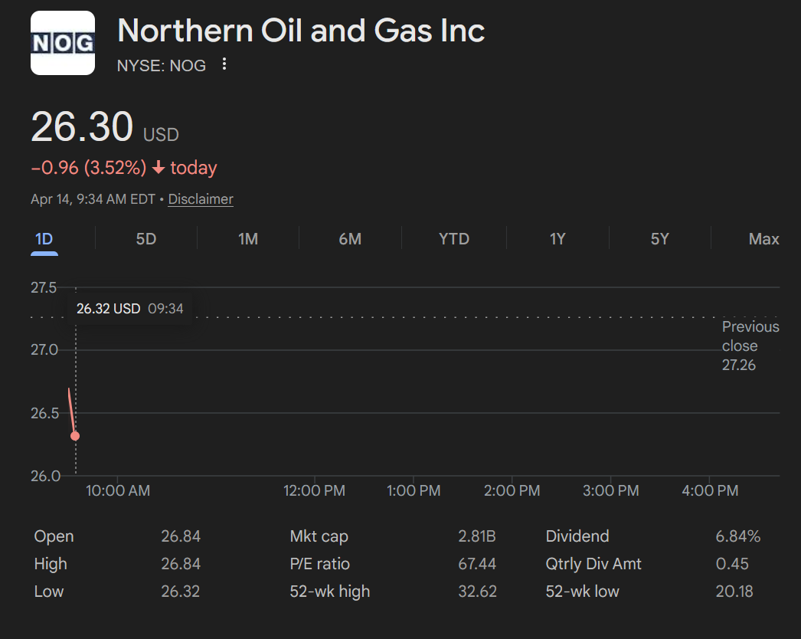Click the Low value 26.32
Screen dimensions: 801x639
[180, 591]
